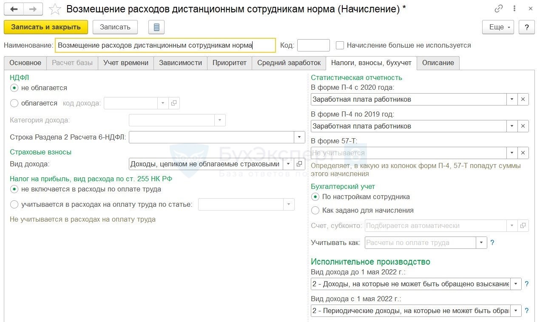The image size is (537, 322).
Task: Open selection window for код дохода
Action: tap(174, 103)
